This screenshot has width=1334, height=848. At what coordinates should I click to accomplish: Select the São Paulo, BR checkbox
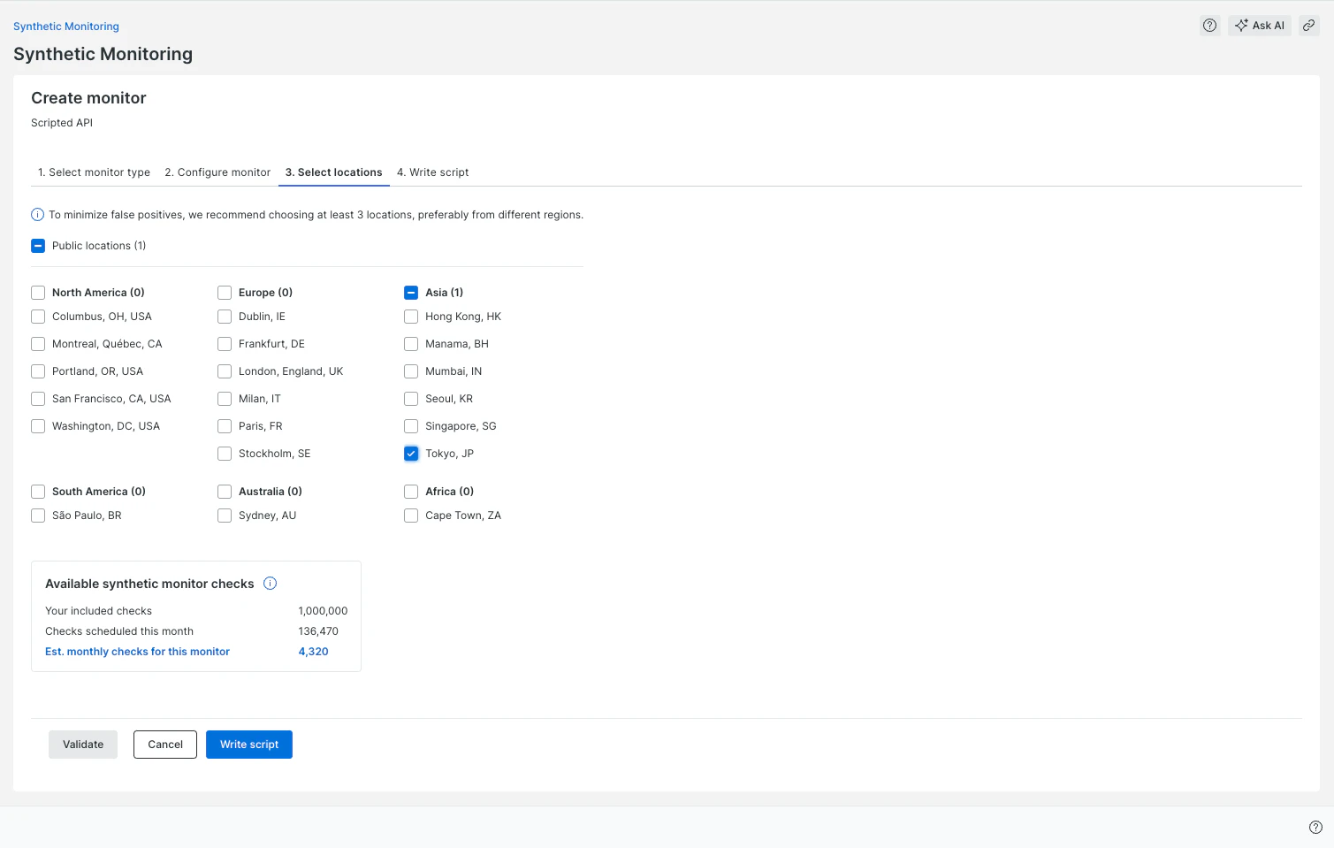tap(38, 516)
